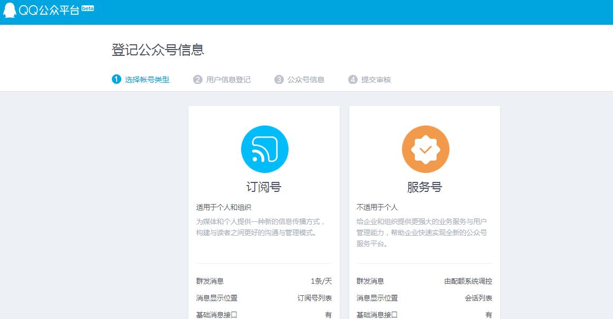Click the QQ penguin logo icon
The image size is (613, 319).
[x=9, y=9]
